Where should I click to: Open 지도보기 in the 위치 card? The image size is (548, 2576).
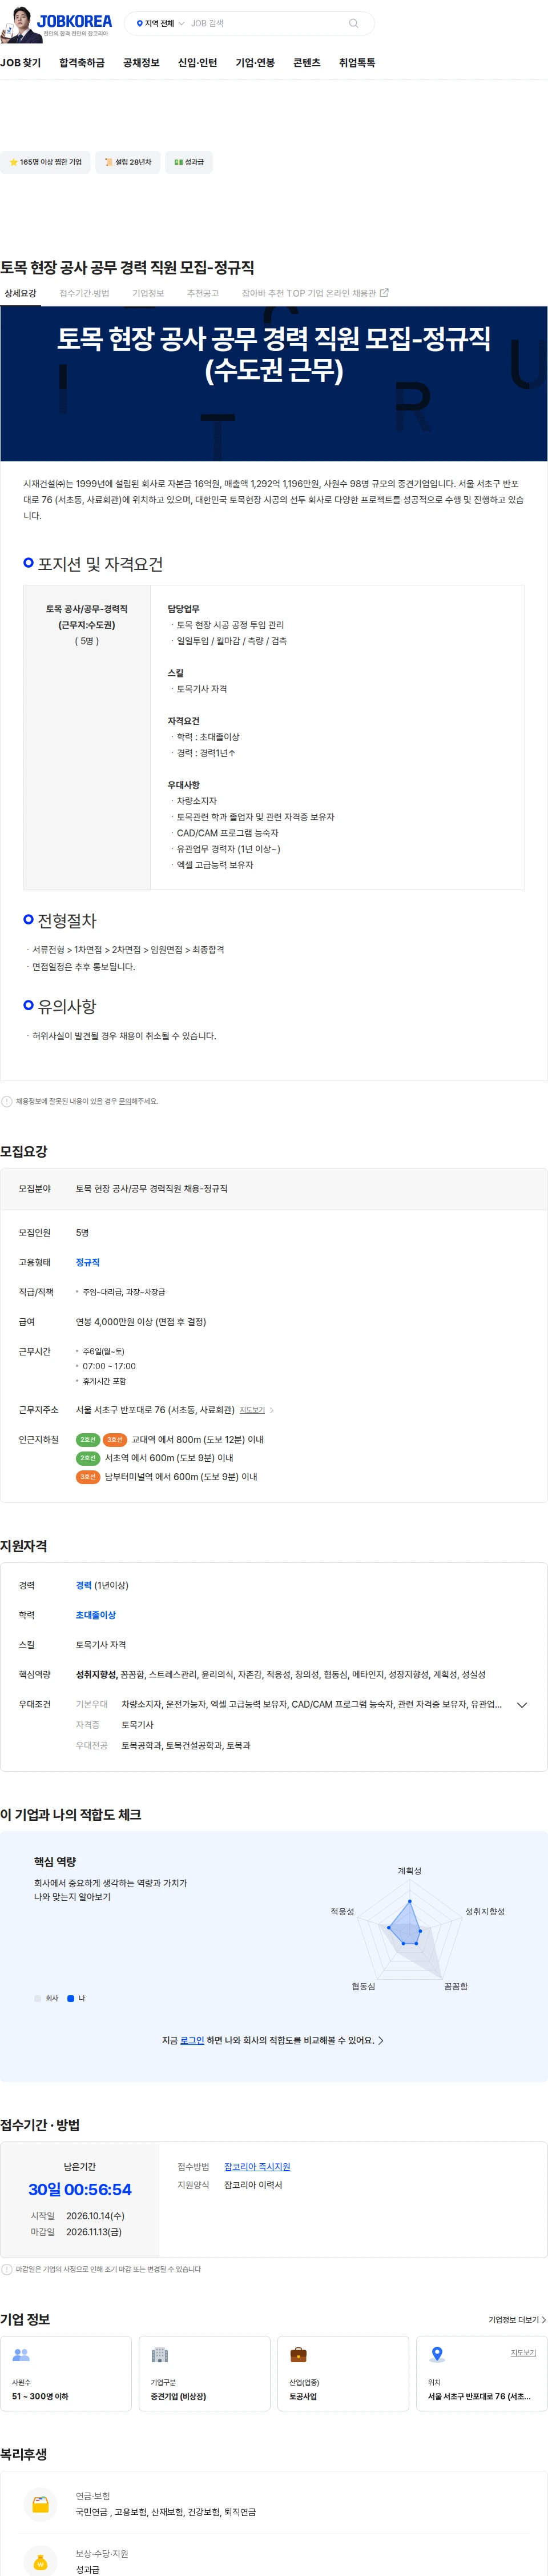523,2353
